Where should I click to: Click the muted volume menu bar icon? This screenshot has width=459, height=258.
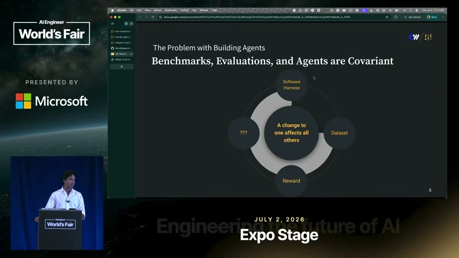tap(390, 10)
